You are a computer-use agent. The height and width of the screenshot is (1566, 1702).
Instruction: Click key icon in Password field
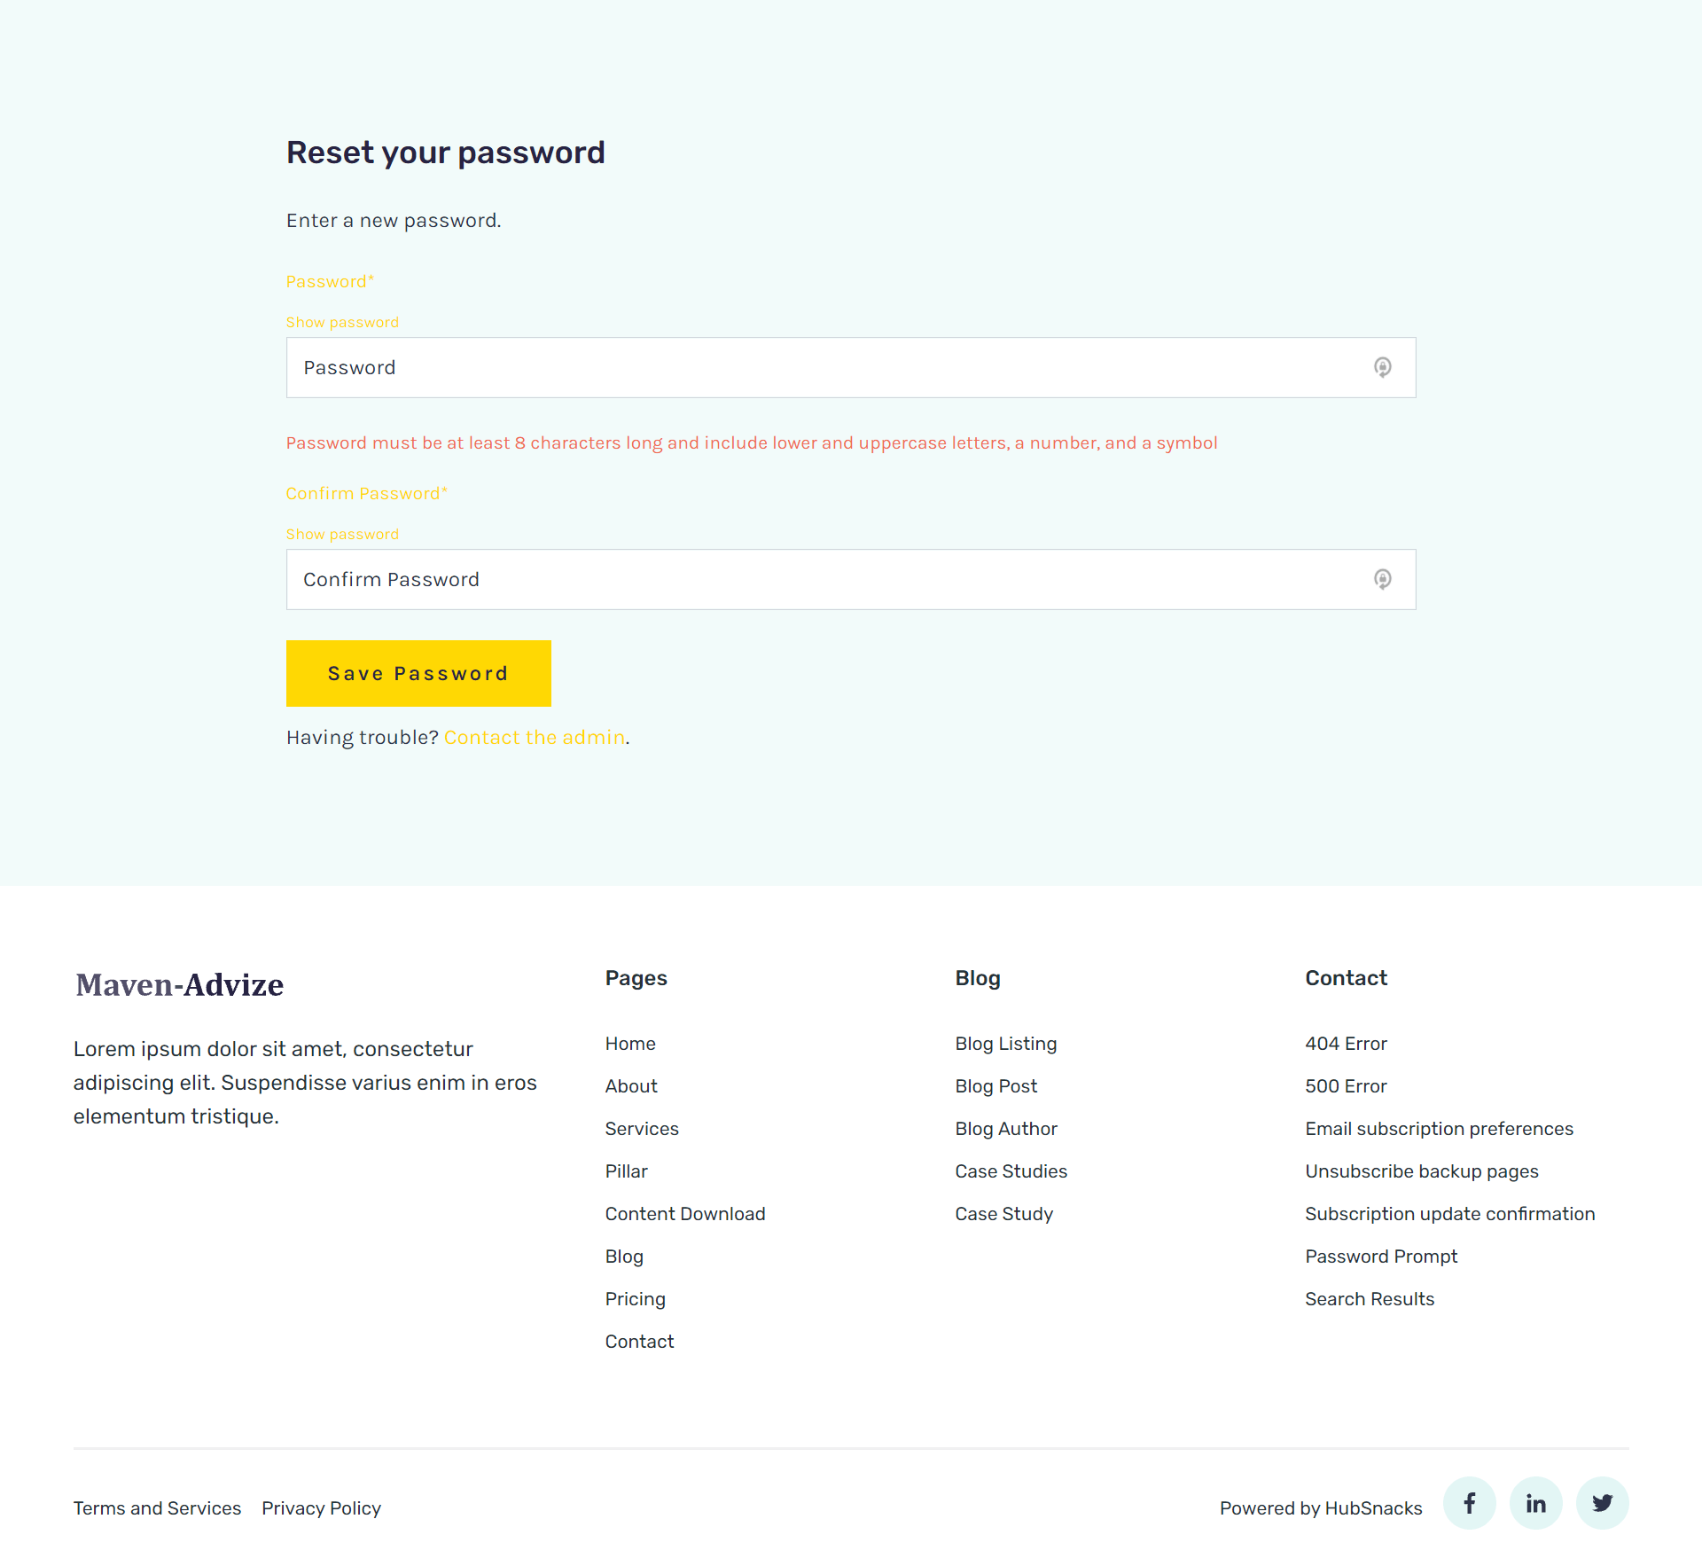[x=1382, y=367]
